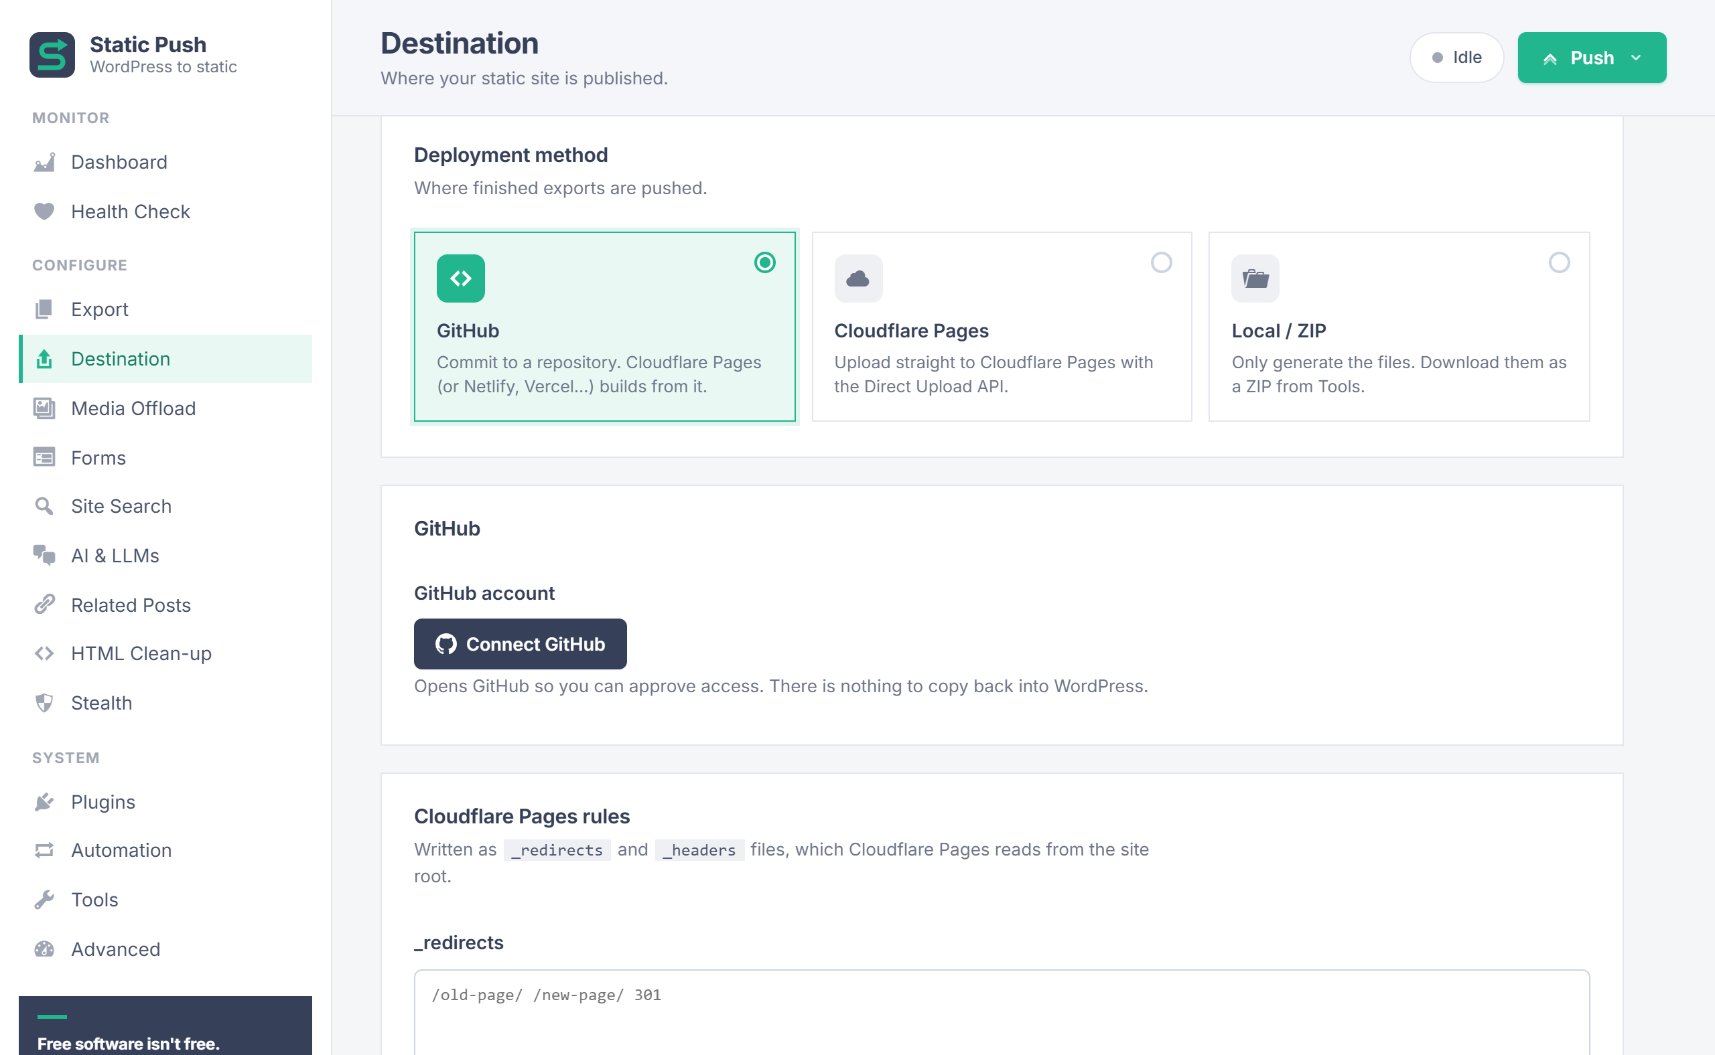Click the Destination upload icon
The image size is (1715, 1055).
[44, 359]
